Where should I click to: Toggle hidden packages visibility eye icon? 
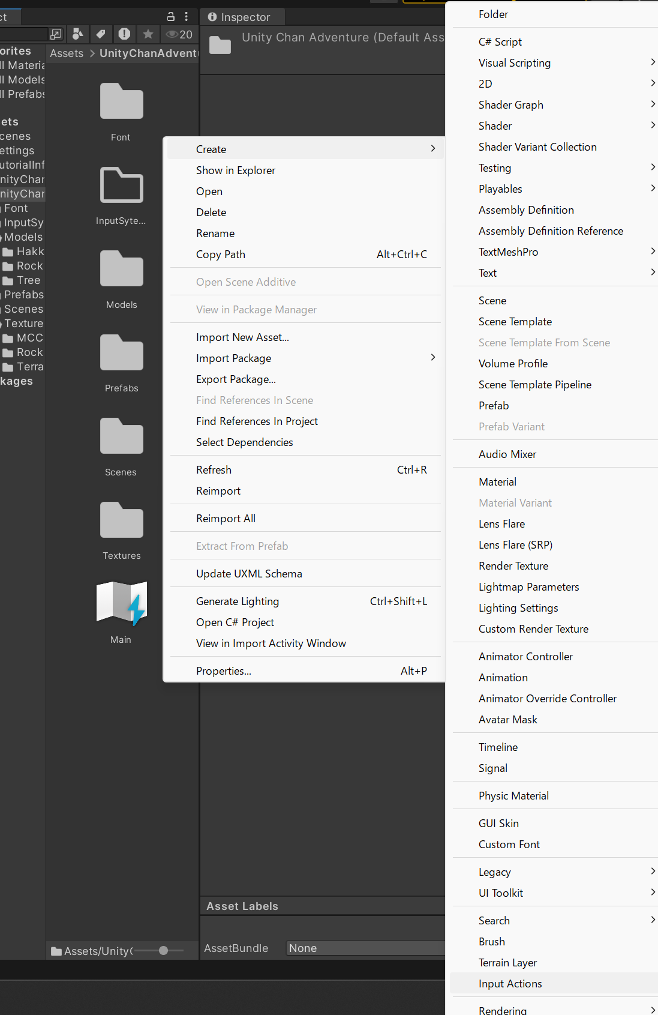(x=179, y=34)
